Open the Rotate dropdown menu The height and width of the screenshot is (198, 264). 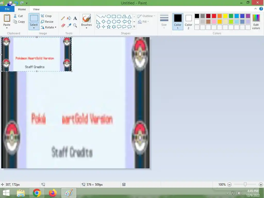point(48,27)
